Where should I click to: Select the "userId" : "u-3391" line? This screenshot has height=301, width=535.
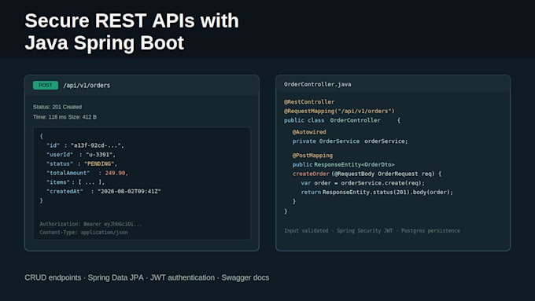81,155
